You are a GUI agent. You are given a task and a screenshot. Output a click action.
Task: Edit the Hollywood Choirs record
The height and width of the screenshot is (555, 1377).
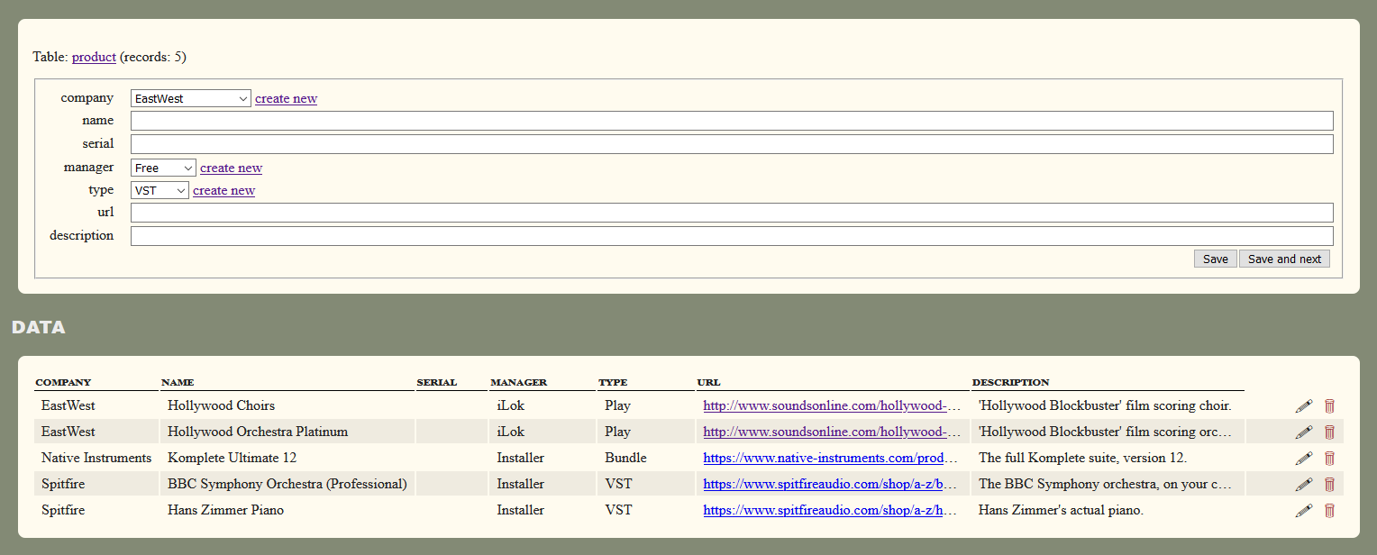pos(1303,405)
